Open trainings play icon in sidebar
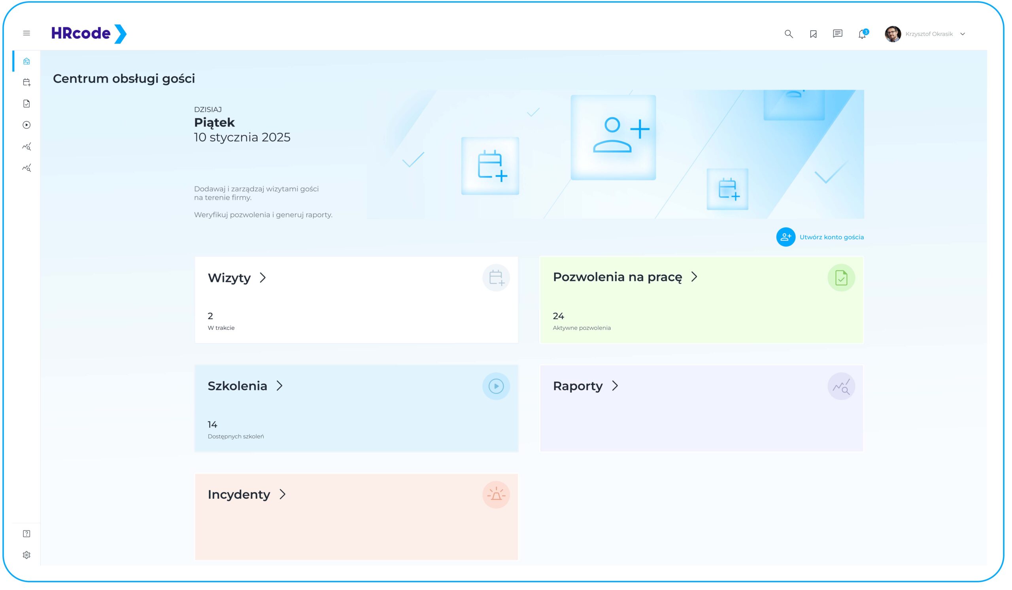 point(26,125)
